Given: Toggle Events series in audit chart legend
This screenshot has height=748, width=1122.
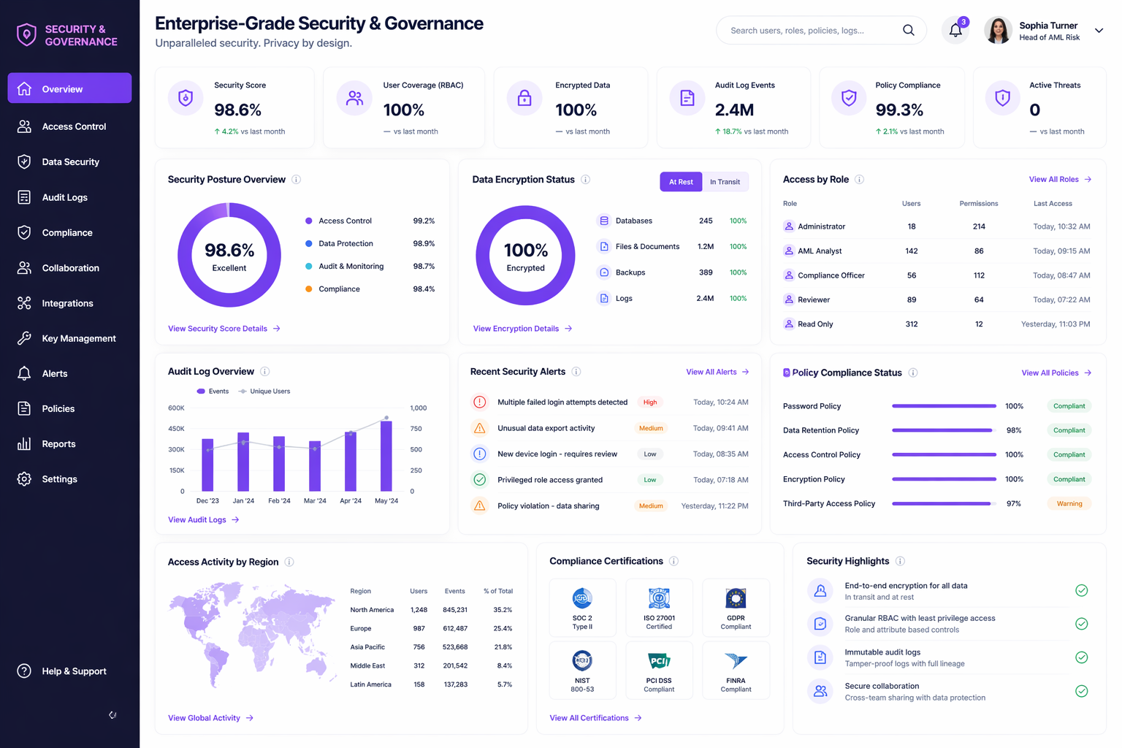Looking at the screenshot, I should [213, 392].
